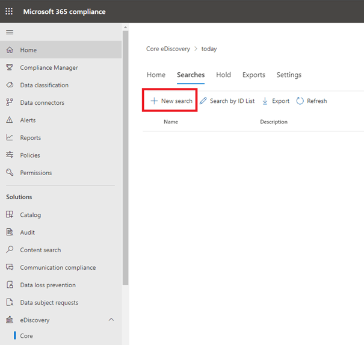Open the Reports label
The height and width of the screenshot is (345, 364).
[31, 138]
